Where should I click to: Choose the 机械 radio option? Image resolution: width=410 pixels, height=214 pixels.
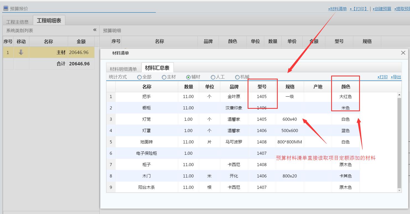[237, 77]
